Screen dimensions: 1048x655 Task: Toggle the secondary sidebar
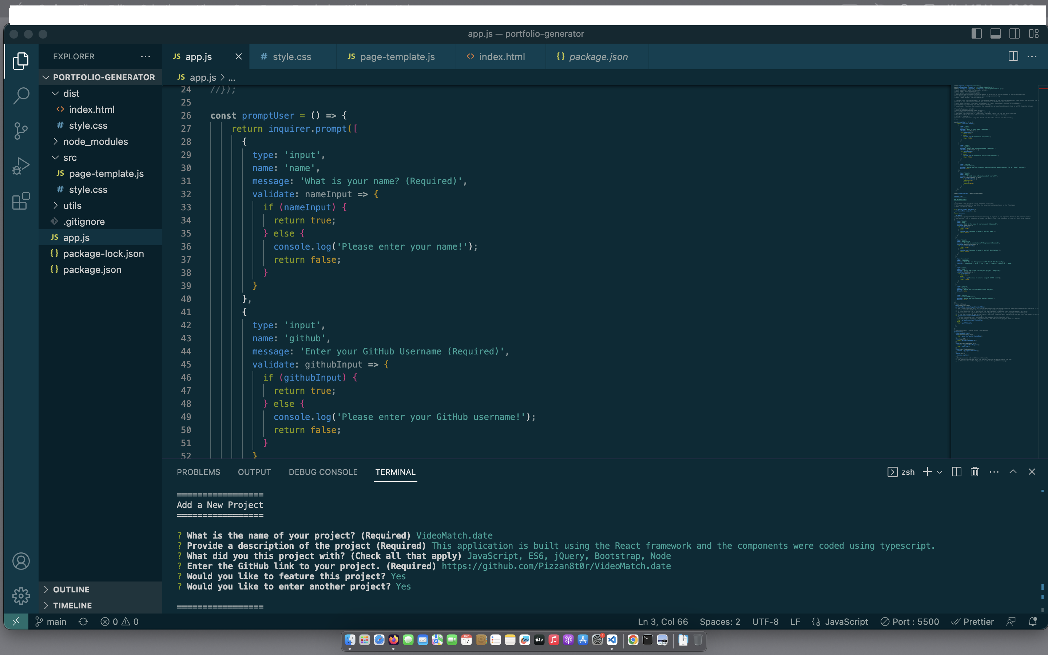click(x=1014, y=33)
